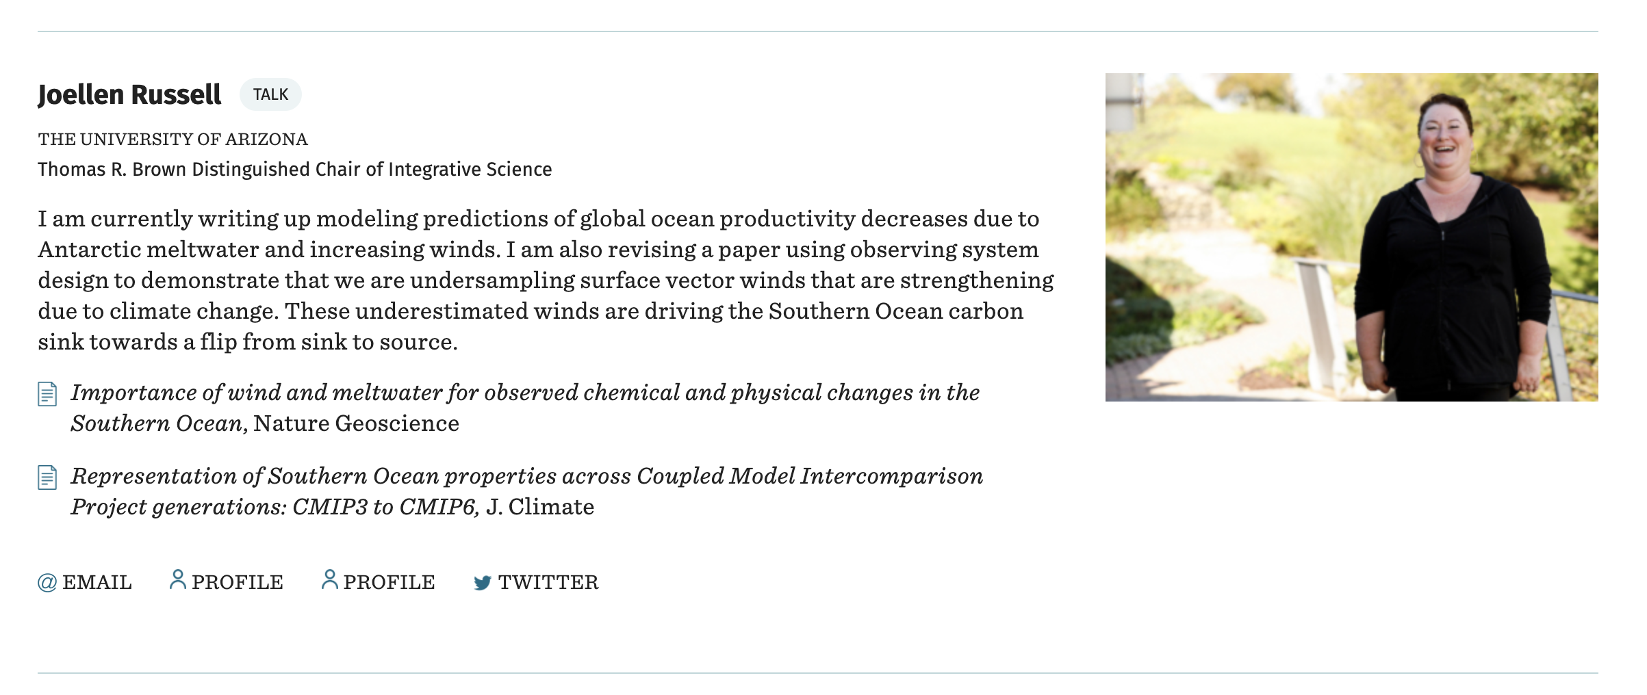Open paper on wind and meltwater importance
This screenshot has height=695, width=1647.
click(x=525, y=408)
